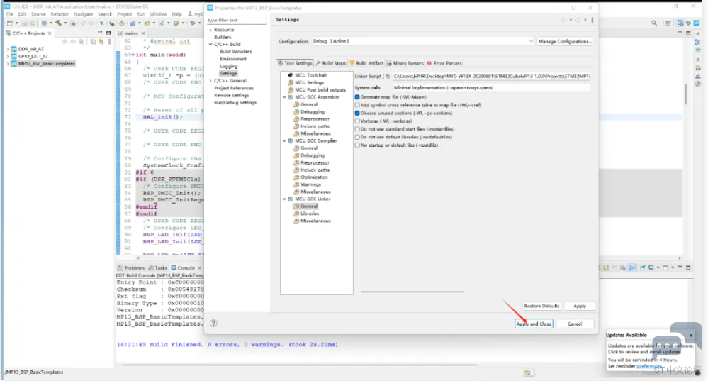Select Libraries under MCU GCC Linker
The width and height of the screenshot is (708, 381).
pos(310,214)
